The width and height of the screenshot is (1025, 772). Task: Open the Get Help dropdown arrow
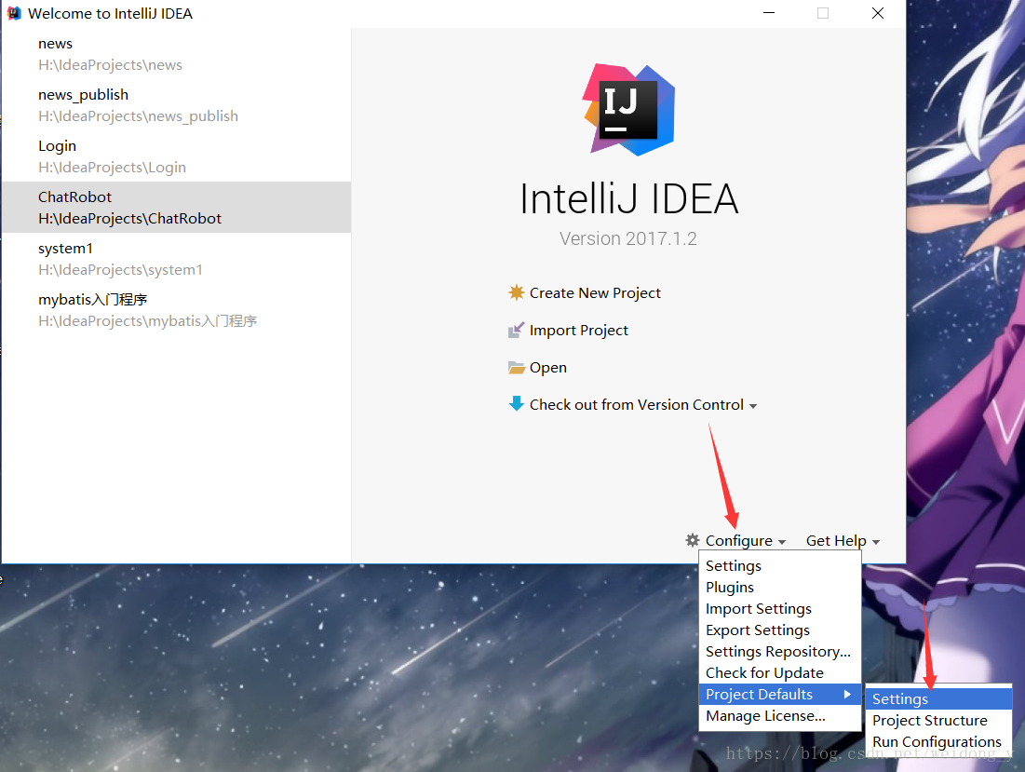[876, 542]
